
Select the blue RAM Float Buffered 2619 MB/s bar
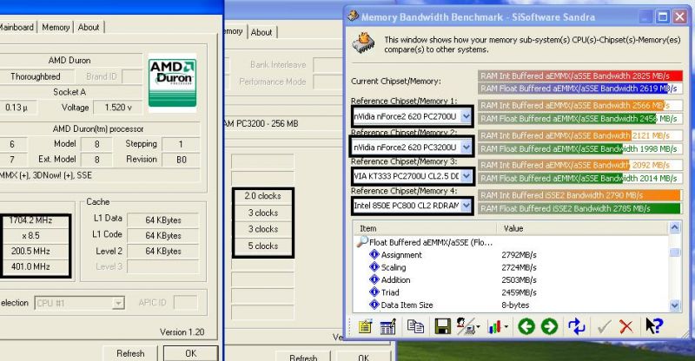[580, 89]
